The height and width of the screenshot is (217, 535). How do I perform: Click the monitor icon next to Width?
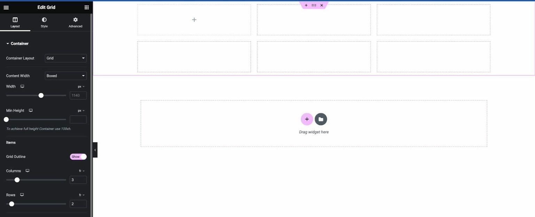pos(22,86)
